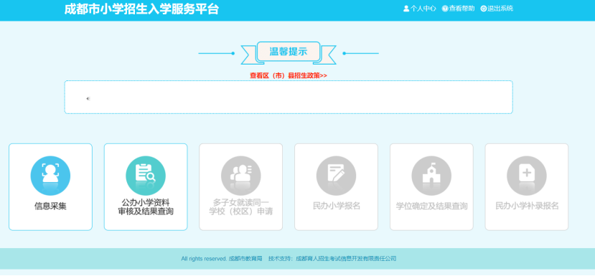Click the 民办小学报名 pencil note icon
This screenshot has height=276, width=595.
[x=336, y=176]
